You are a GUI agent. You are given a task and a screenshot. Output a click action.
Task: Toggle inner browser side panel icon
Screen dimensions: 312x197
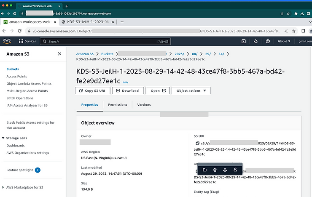[x=304, y=31]
